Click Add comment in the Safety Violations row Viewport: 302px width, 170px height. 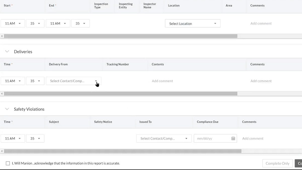(253, 138)
